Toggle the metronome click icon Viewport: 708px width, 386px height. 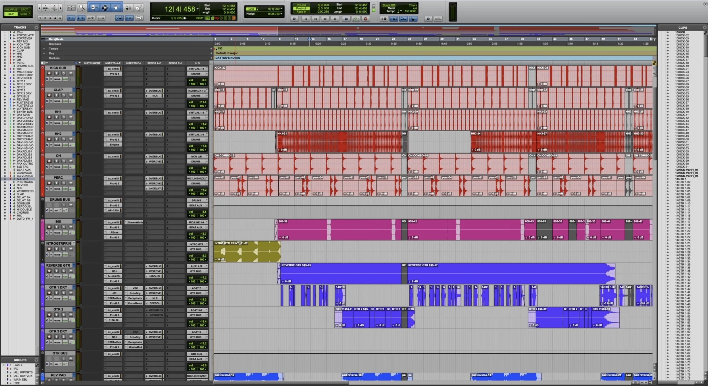tap(393, 19)
